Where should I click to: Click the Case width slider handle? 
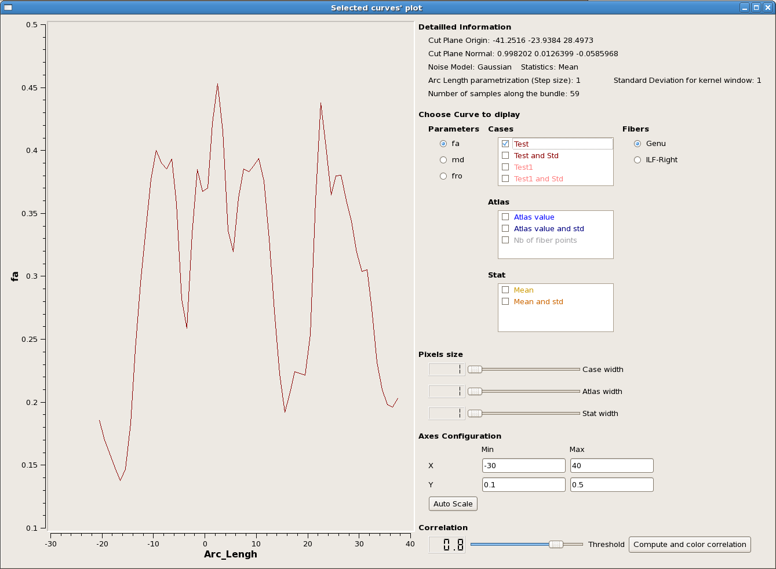tap(475, 370)
